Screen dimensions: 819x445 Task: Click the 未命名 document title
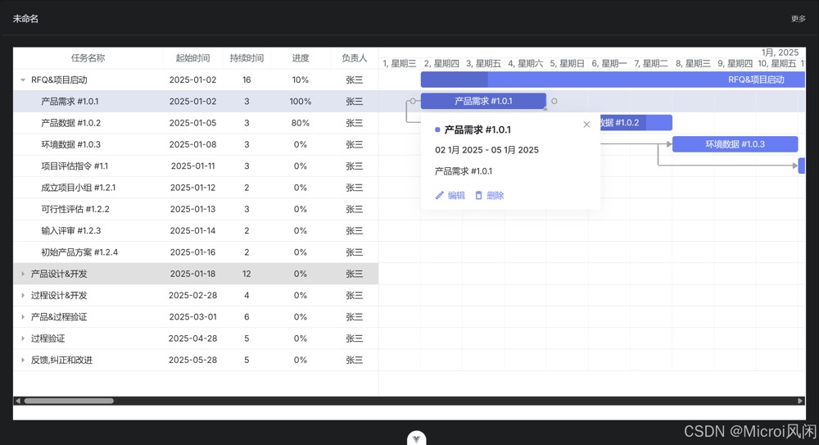tap(25, 19)
